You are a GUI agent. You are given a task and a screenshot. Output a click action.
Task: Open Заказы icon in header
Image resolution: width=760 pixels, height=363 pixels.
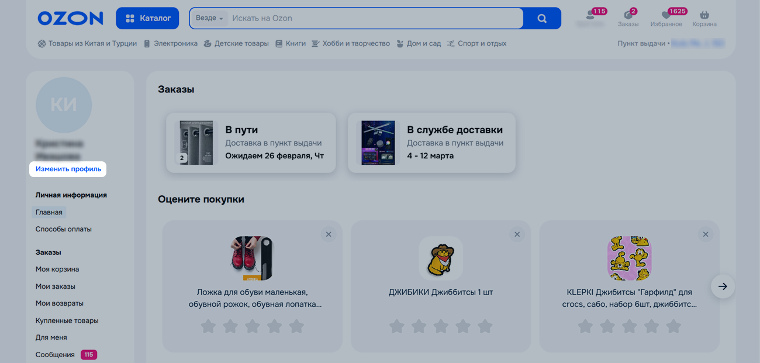628,18
